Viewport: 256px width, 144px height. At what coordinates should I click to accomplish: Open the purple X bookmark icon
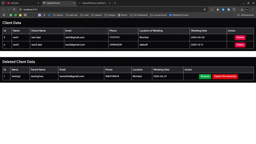[40, 15]
